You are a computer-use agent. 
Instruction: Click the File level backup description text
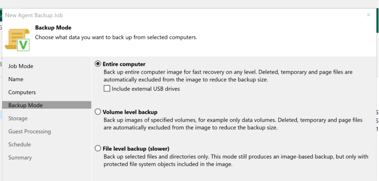pos(236,160)
